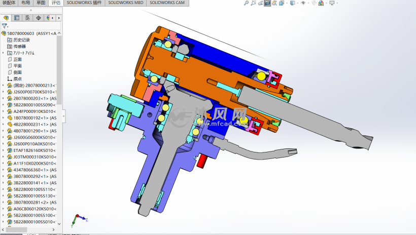Open the ConfigurationManager panel tab

(x=27, y=18)
